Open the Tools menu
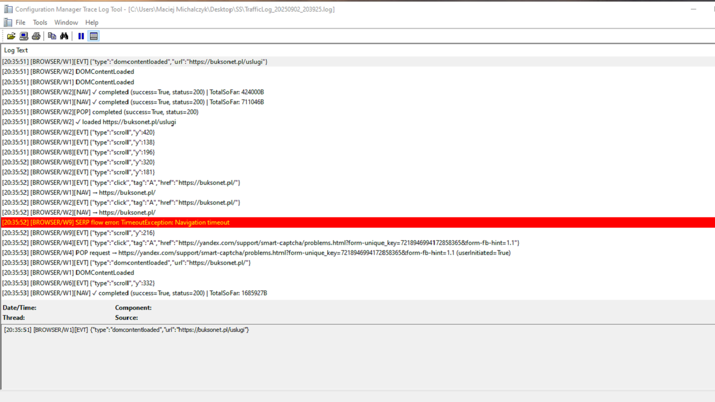715x402 pixels. tap(40, 22)
